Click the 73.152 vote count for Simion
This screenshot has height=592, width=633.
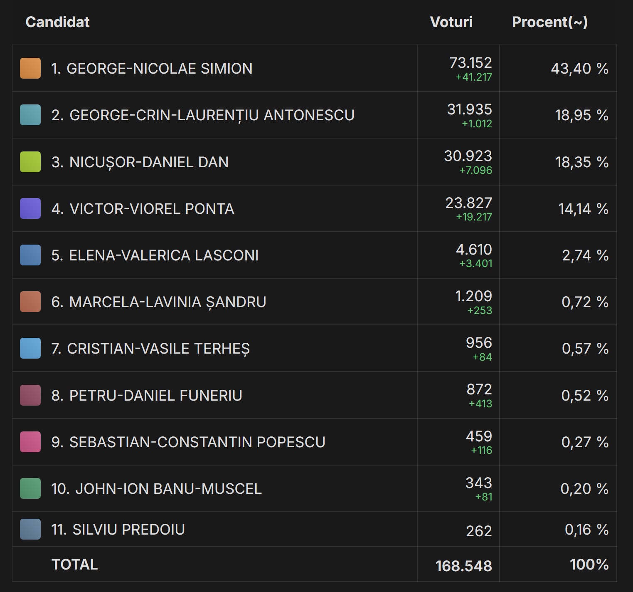[470, 63]
